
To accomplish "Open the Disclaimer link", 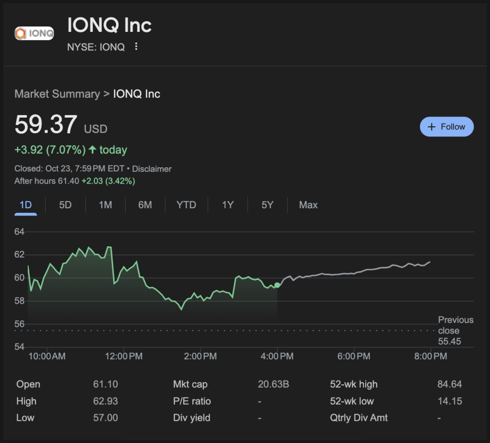I will (x=152, y=169).
